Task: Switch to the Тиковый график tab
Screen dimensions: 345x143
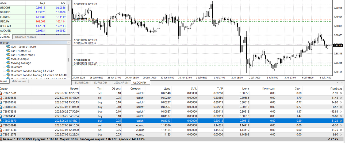Action: pos(25,37)
